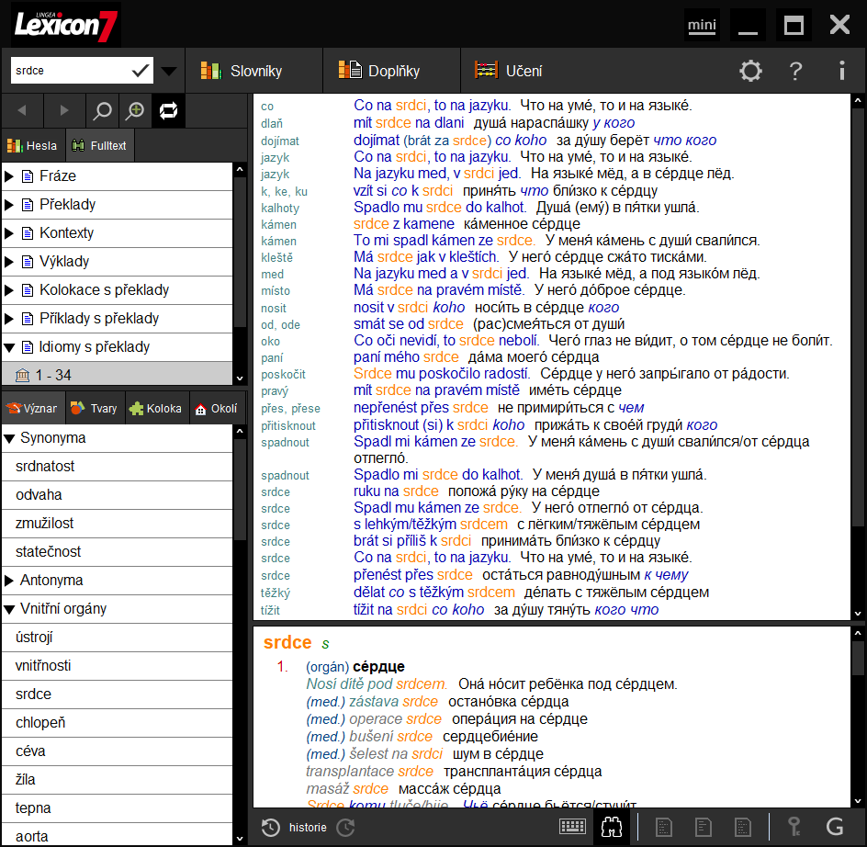
Task: Click the key icon in bottom bar
Action: (x=794, y=827)
